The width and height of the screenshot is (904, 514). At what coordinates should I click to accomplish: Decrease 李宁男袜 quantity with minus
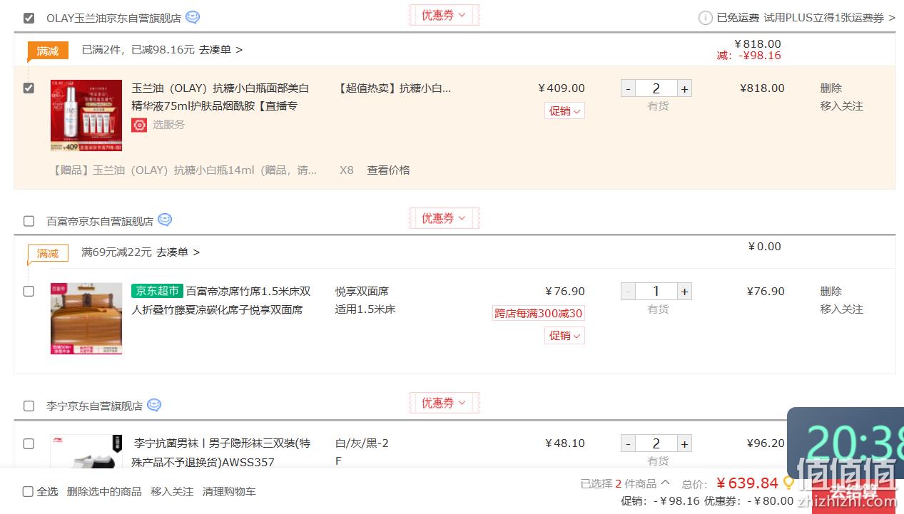click(x=628, y=443)
